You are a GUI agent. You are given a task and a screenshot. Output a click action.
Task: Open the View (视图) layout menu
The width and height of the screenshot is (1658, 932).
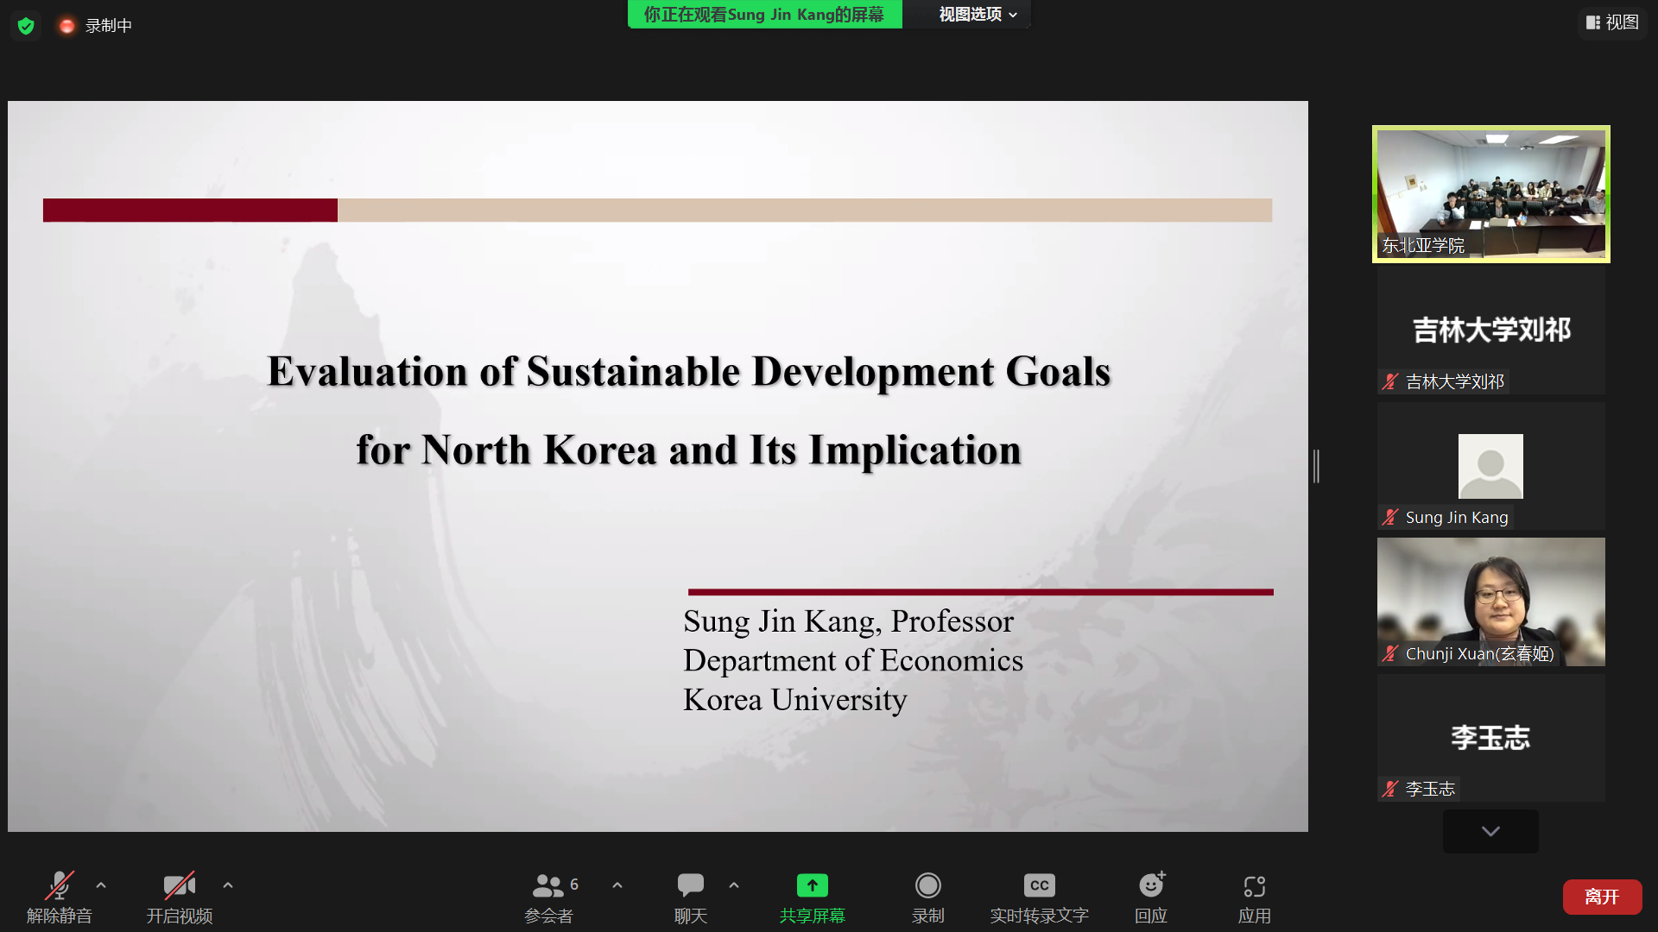1611,22
